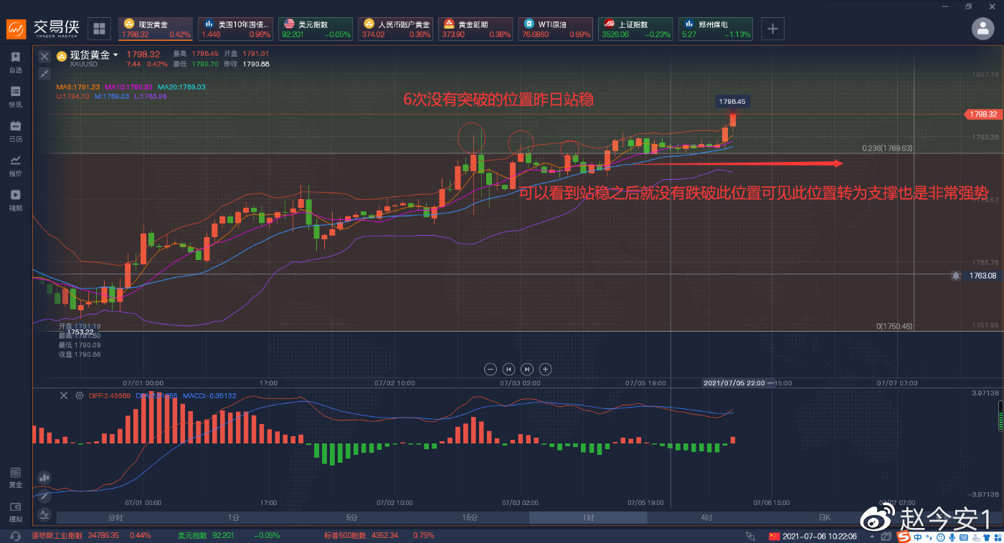Switch to the 人民币账户黄金 quote tab
The height and width of the screenshot is (543, 1004).
click(x=396, y=29)
